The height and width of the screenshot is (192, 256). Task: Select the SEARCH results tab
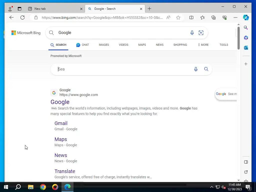coord(58,45)
